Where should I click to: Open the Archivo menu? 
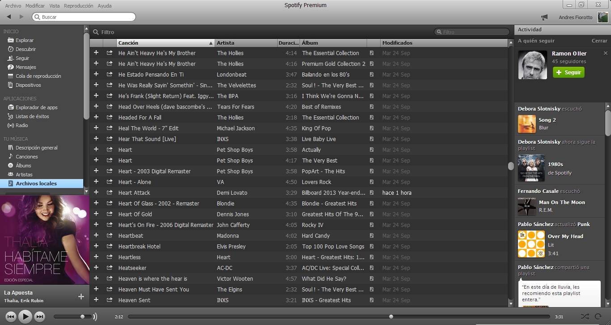[13, 6]
